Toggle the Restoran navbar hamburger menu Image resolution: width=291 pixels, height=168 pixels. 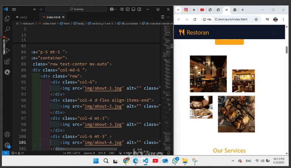point(274,32)
